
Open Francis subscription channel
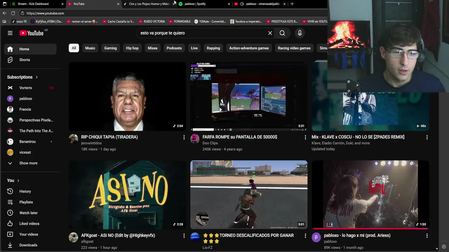coord(30,110)
